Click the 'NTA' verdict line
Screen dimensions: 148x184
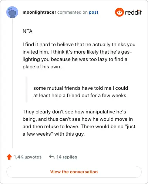27,31
